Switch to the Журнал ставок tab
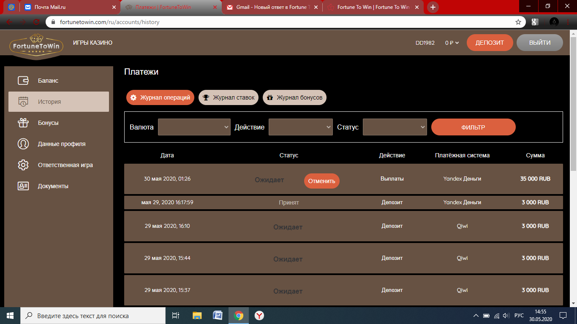577x324 pixels. pos(229,97)
